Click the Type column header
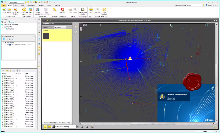Image resolution: width=220 pixels, height=133 pixels. (x=27, y=74)
